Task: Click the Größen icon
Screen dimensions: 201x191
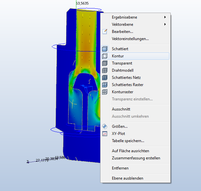Action: pyautogui.click(x=105, y=126)
